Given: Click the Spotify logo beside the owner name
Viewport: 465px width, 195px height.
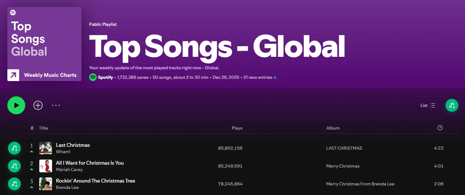Looking at the screenshot, I should (x=93, y=77).
